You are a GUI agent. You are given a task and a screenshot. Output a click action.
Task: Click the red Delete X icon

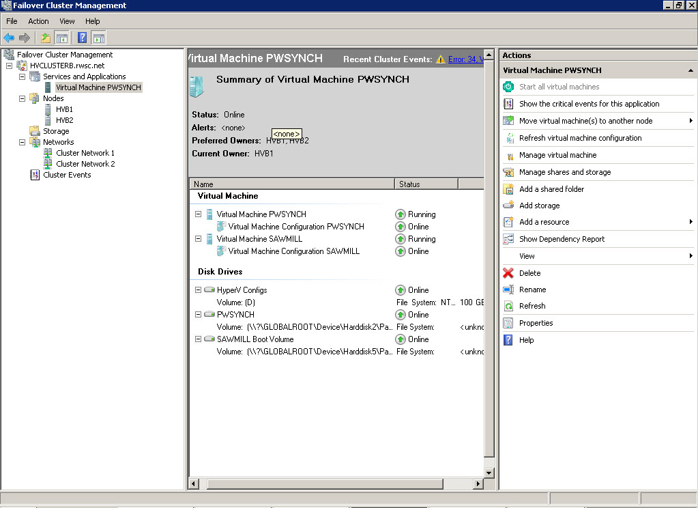coord(508,273)
